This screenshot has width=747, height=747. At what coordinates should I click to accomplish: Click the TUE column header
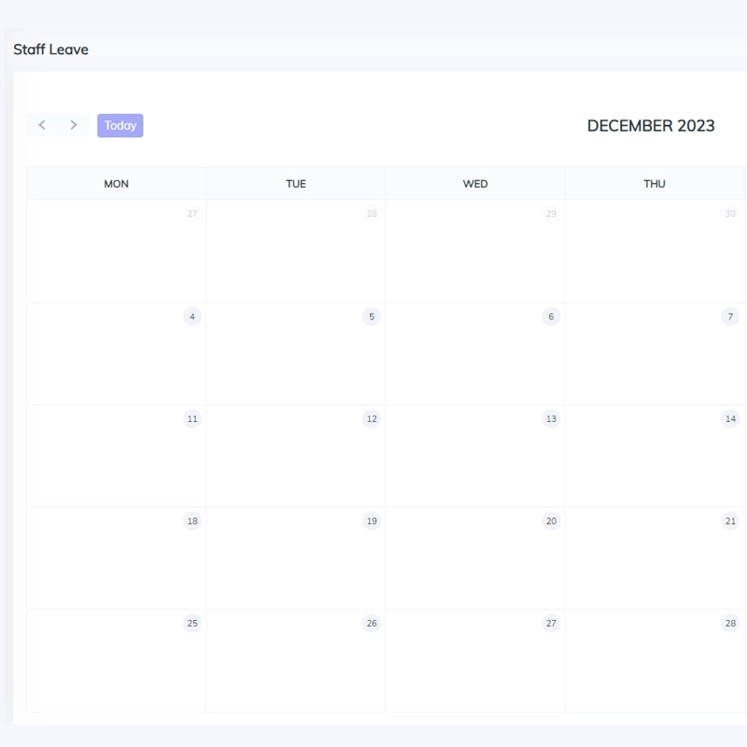point(296,184)
